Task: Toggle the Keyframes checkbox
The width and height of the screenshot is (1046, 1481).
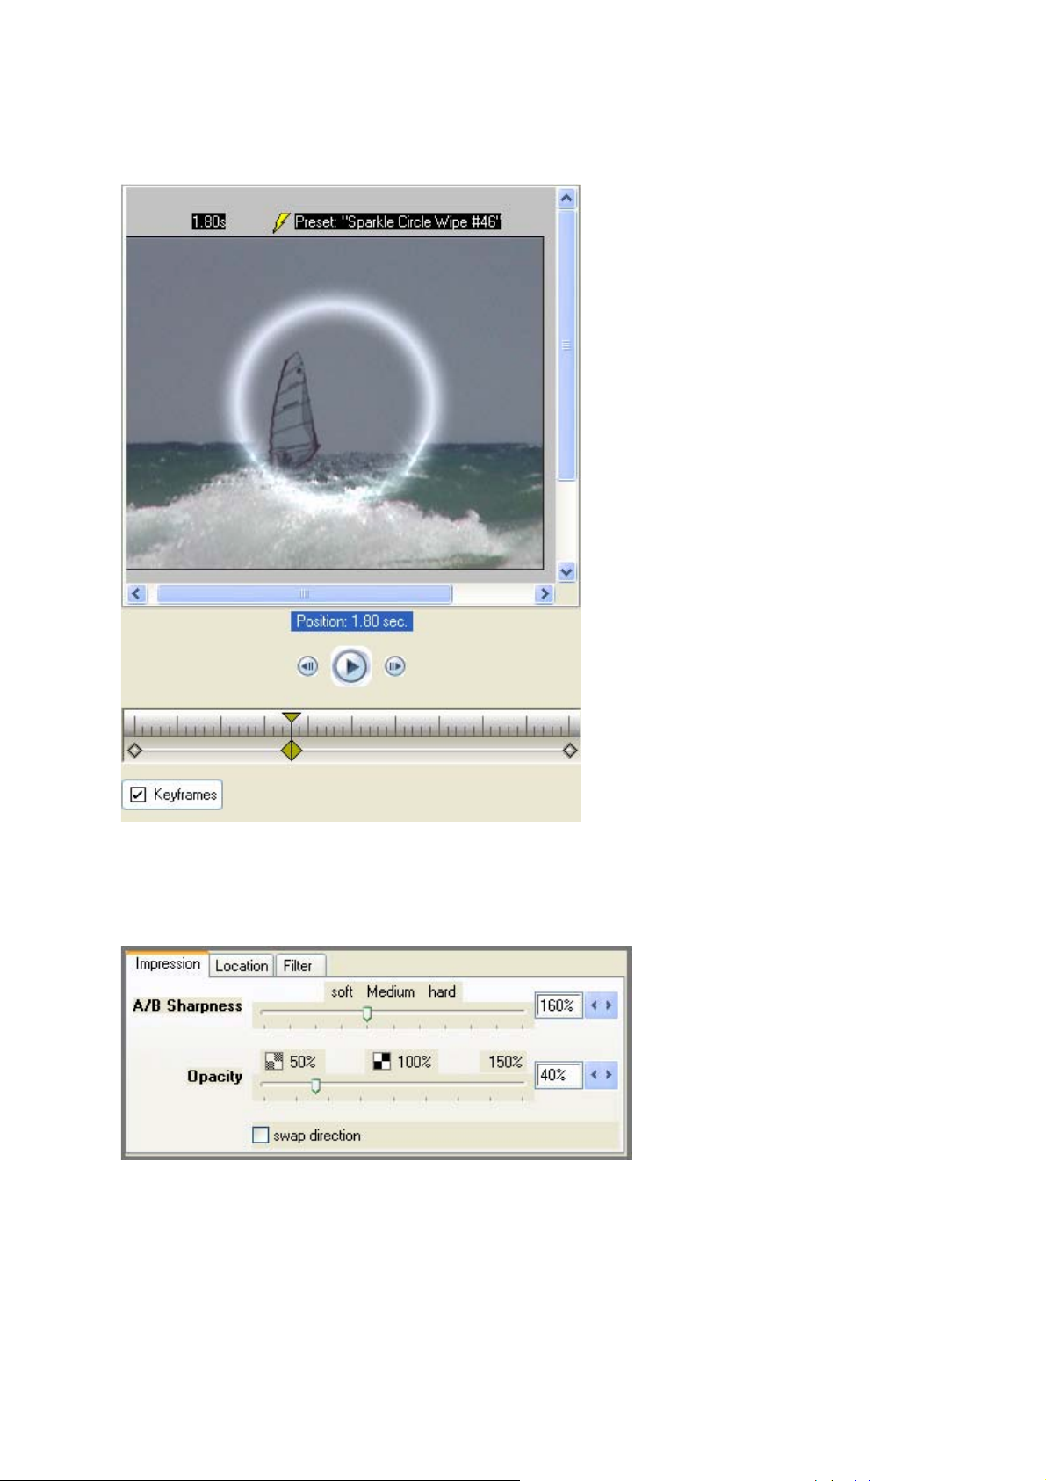Action: point(138,795)
